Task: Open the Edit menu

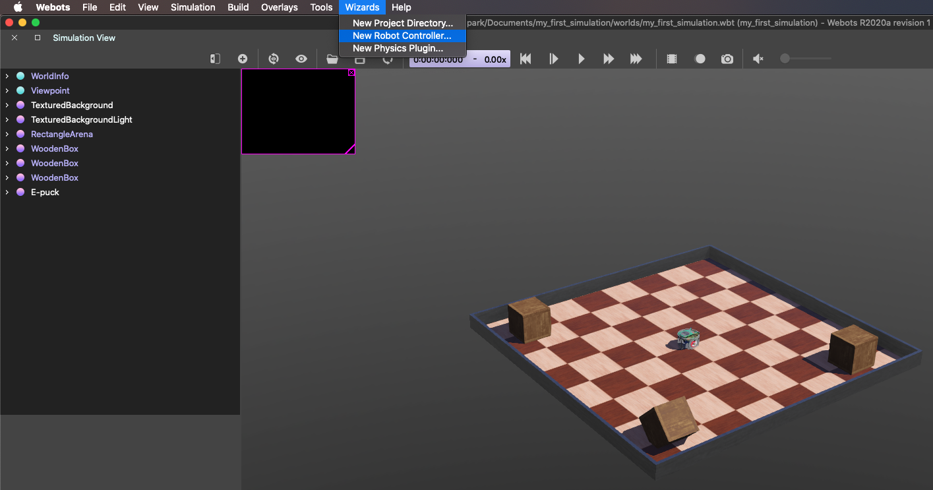Action: coord(117,7)
